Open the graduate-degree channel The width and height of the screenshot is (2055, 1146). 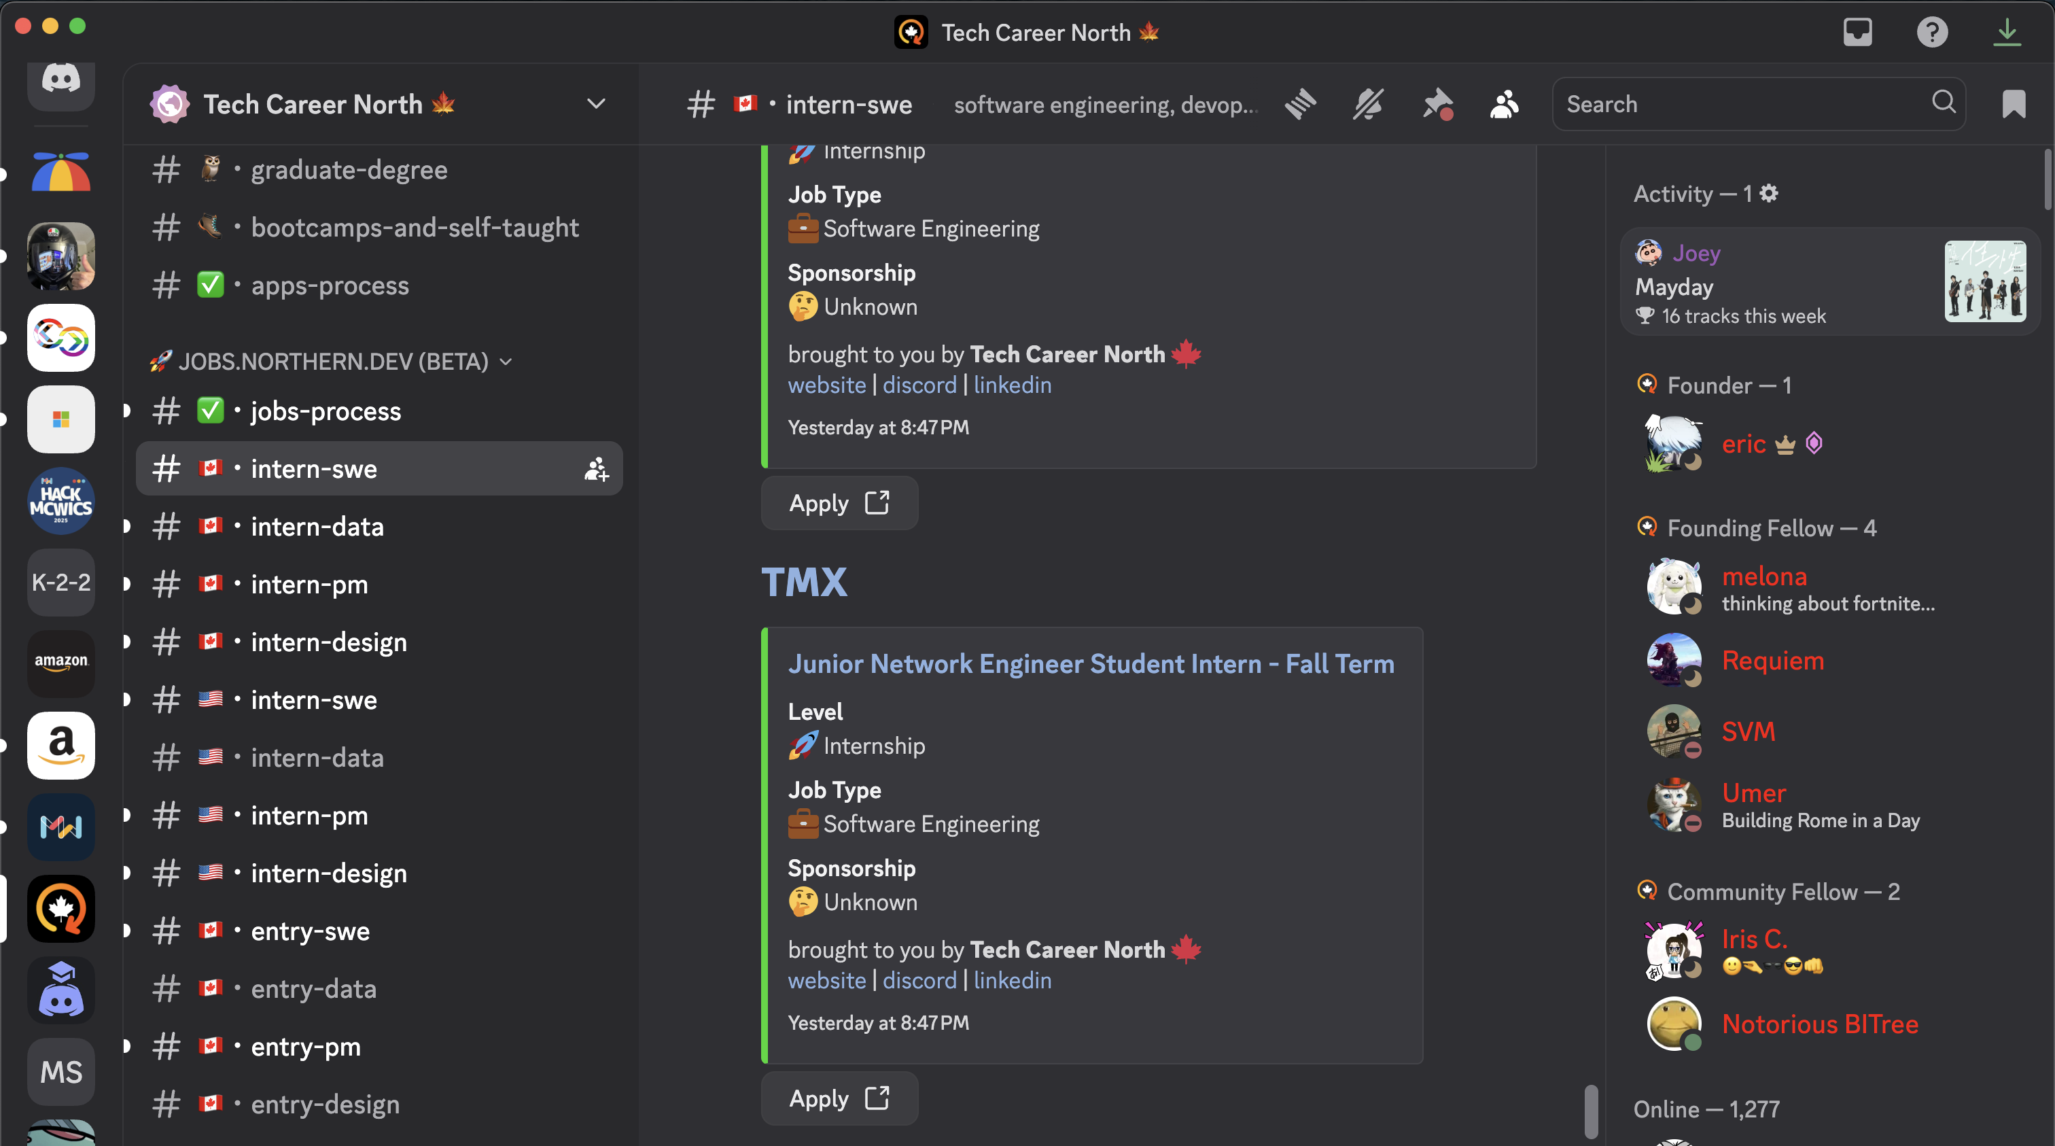tap(379, 170)
